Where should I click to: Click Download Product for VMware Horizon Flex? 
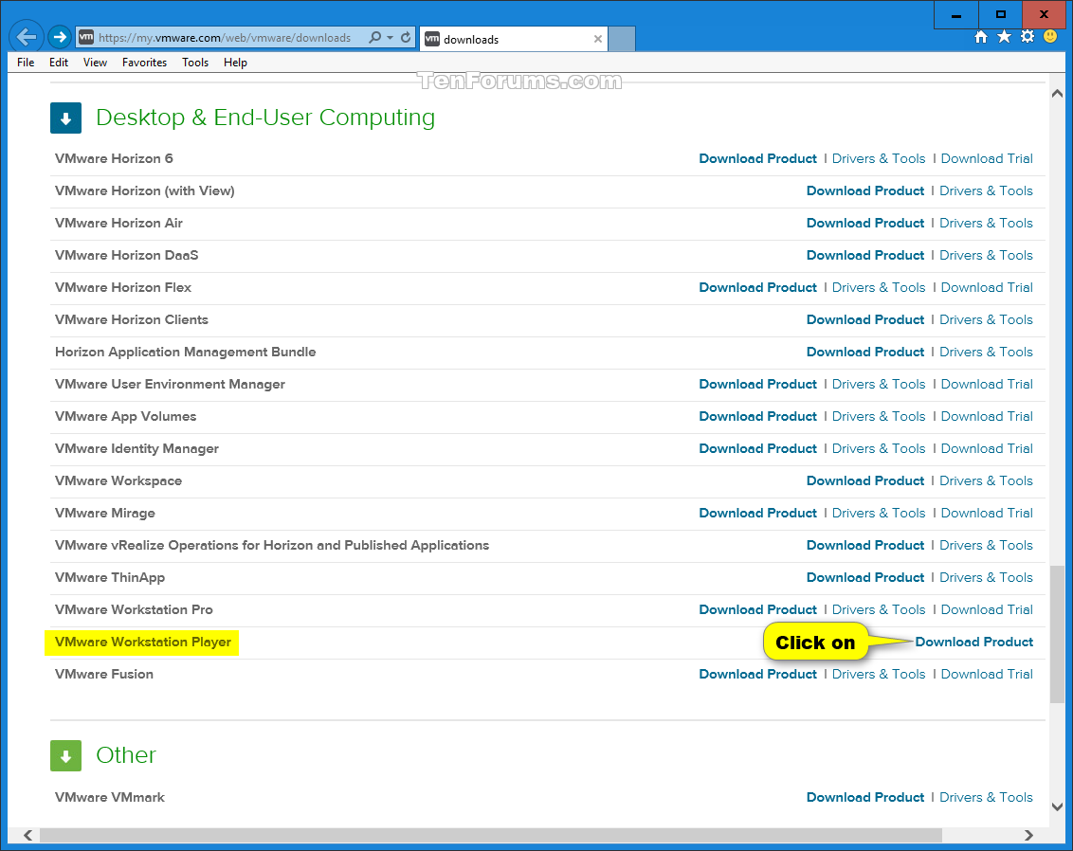[757, 287]
